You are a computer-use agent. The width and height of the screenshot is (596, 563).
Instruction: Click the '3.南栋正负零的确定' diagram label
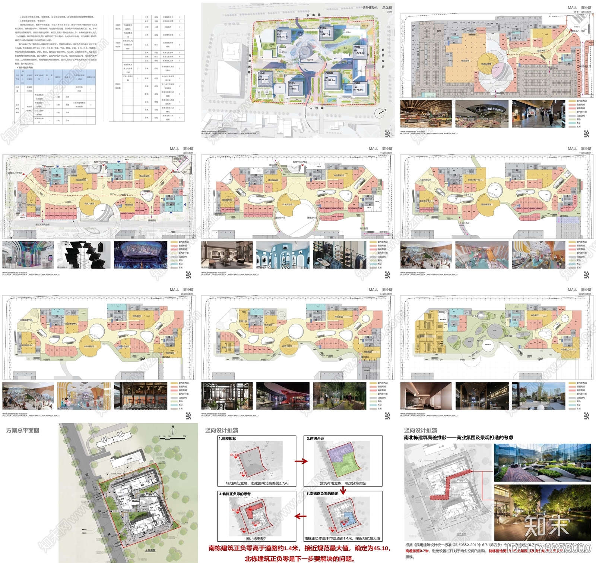(322, 493)
